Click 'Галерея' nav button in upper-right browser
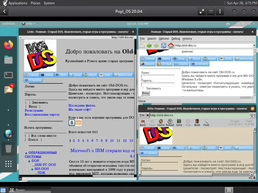The width and height of the screenshot is (258, 193). (148, 64)
